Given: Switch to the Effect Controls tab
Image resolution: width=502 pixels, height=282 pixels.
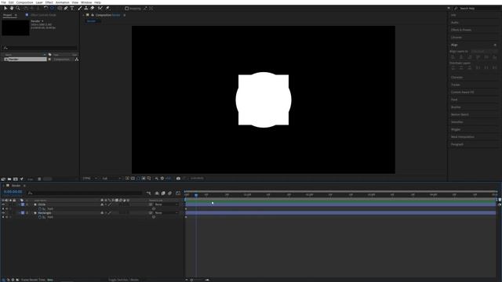Looking at the screenshot, I should click(43, 15).
